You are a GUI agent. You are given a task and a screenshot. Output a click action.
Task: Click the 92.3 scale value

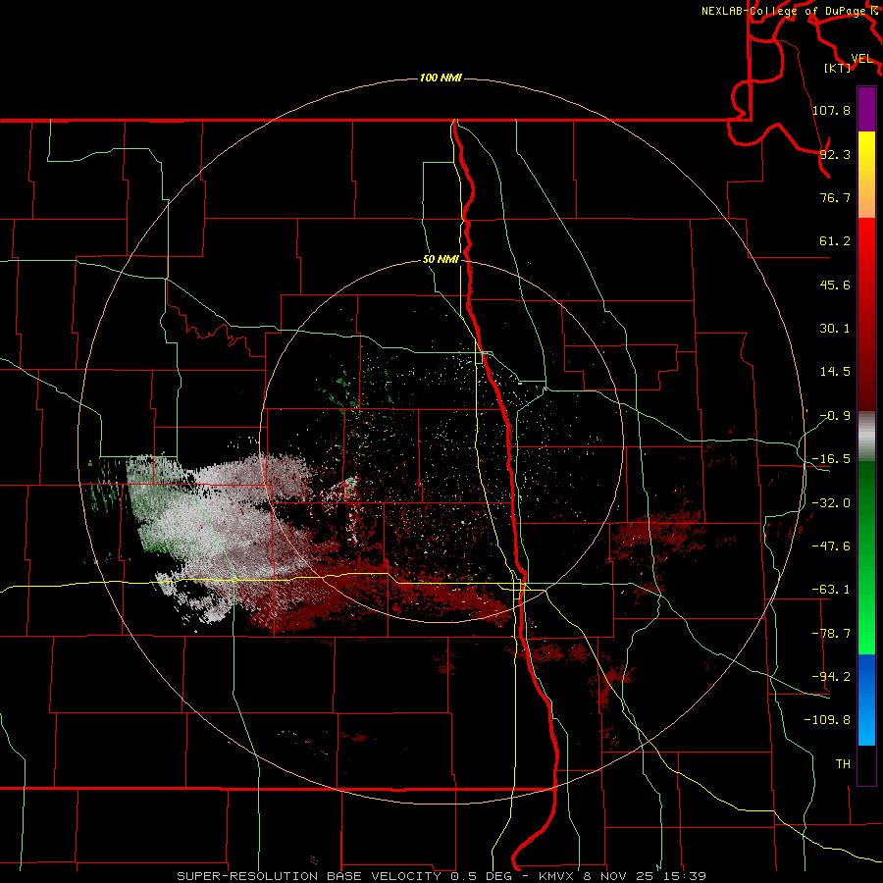tap(835, 154)
